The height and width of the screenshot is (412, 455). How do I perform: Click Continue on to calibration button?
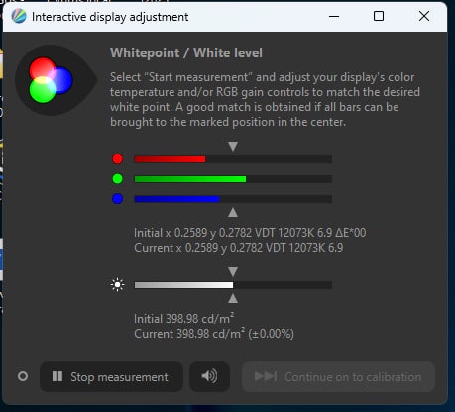point(338,376)
